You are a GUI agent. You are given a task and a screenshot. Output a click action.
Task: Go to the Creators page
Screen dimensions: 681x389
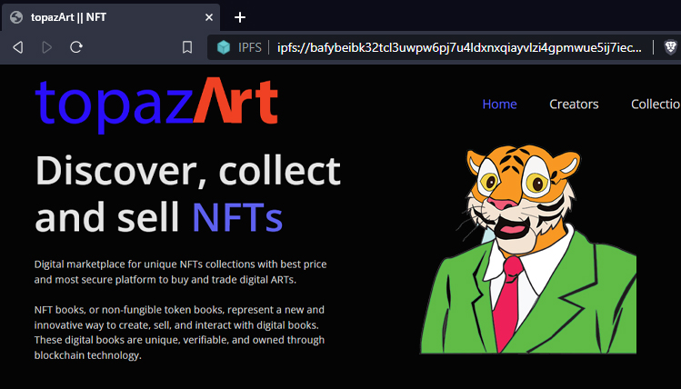pyautogui.click(x=574, y=105)
